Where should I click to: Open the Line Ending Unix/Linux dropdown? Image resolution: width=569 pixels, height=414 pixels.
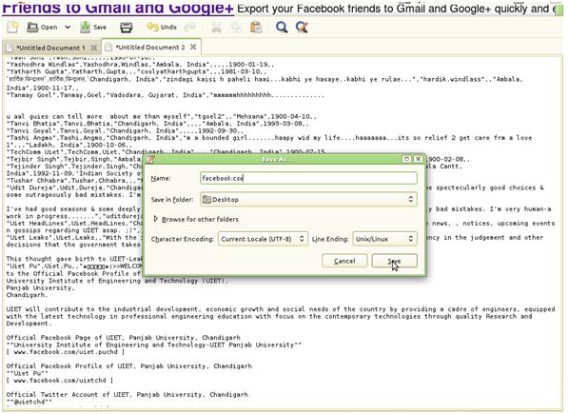[x=384, y=239]
